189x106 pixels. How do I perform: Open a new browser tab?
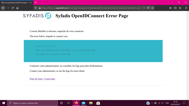pos(36,3)
